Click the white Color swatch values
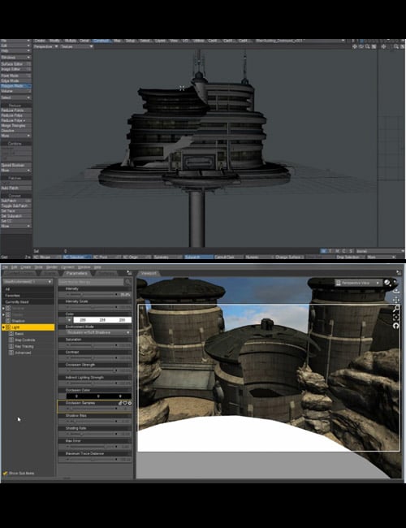406x528 pixels. coord(102,320)
